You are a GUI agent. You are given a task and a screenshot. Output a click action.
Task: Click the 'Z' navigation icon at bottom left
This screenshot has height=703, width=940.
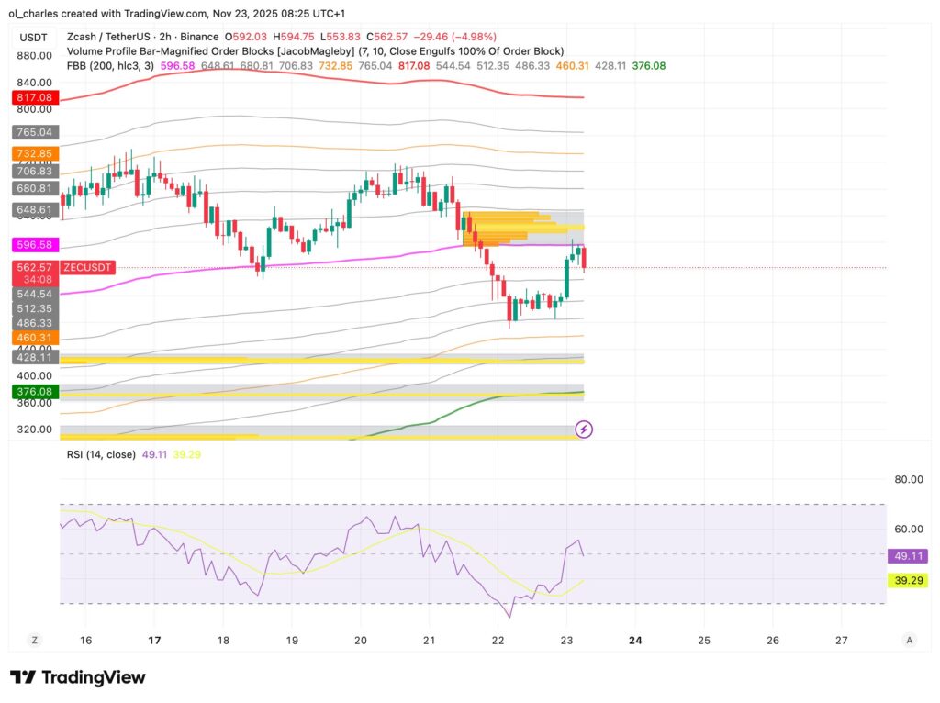33,640
